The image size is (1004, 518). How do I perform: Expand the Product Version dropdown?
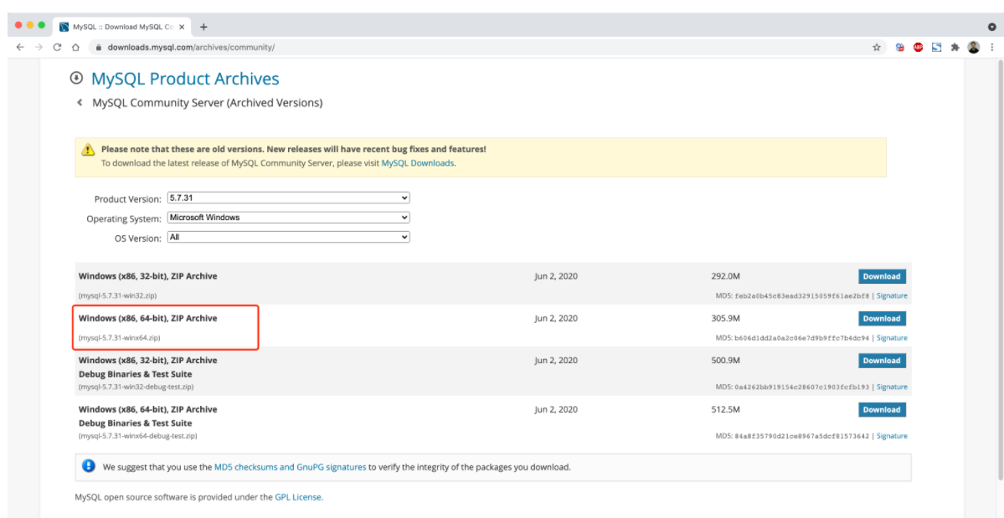click(288, 198)
